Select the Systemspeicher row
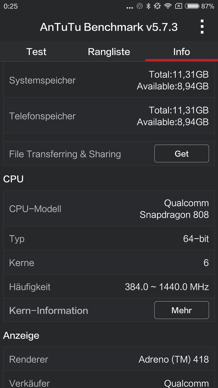The width and height of the screenshot is (218, 388). [109, 80]
